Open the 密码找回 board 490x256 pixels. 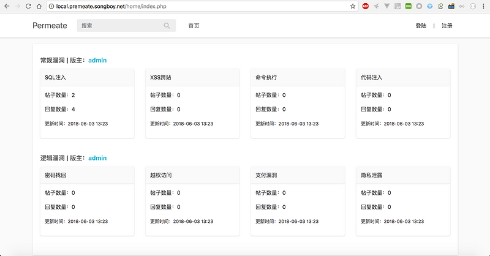(55, 175)
